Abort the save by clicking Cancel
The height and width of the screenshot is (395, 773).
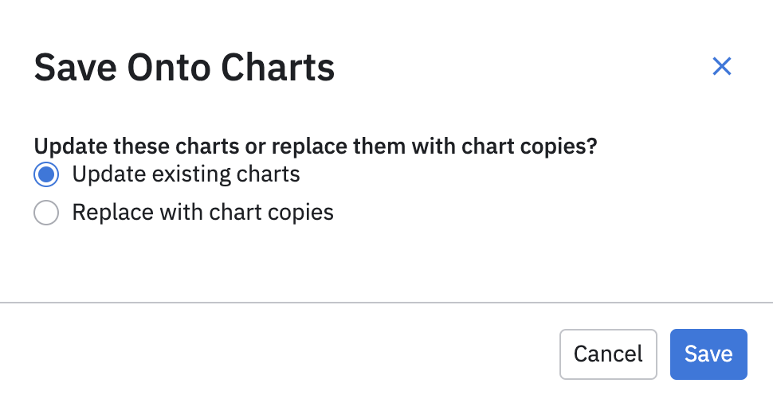click(608, 354)
